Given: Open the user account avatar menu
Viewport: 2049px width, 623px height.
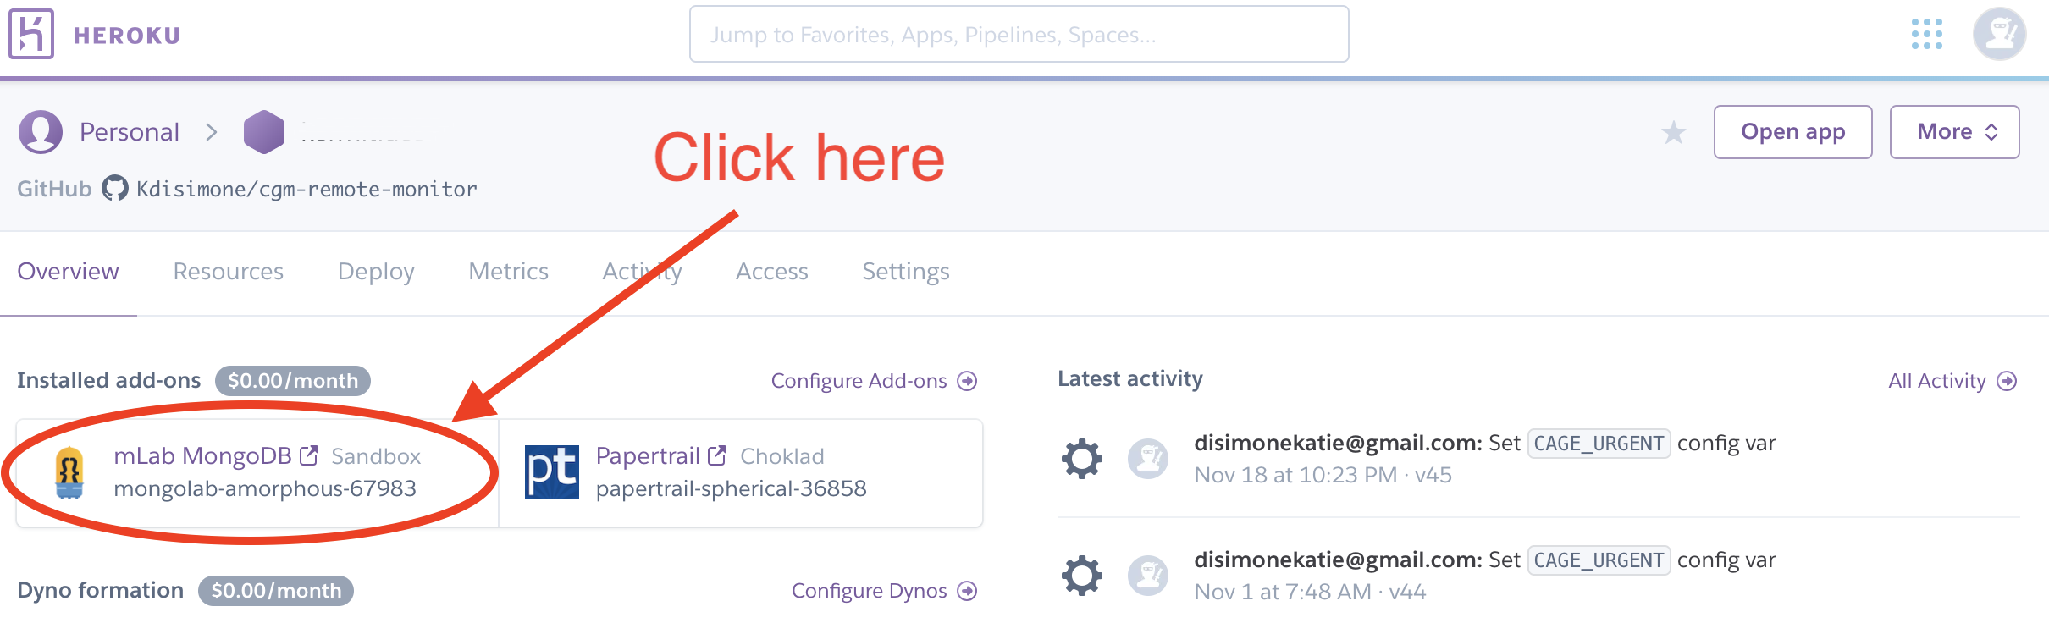Looking at the screenshot, I should pos(1999,35).
